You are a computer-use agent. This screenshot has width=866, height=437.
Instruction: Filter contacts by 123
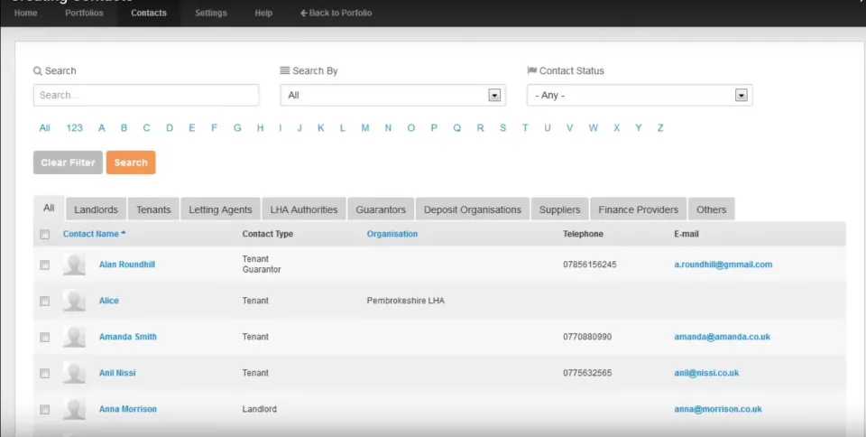coord(74,127)
